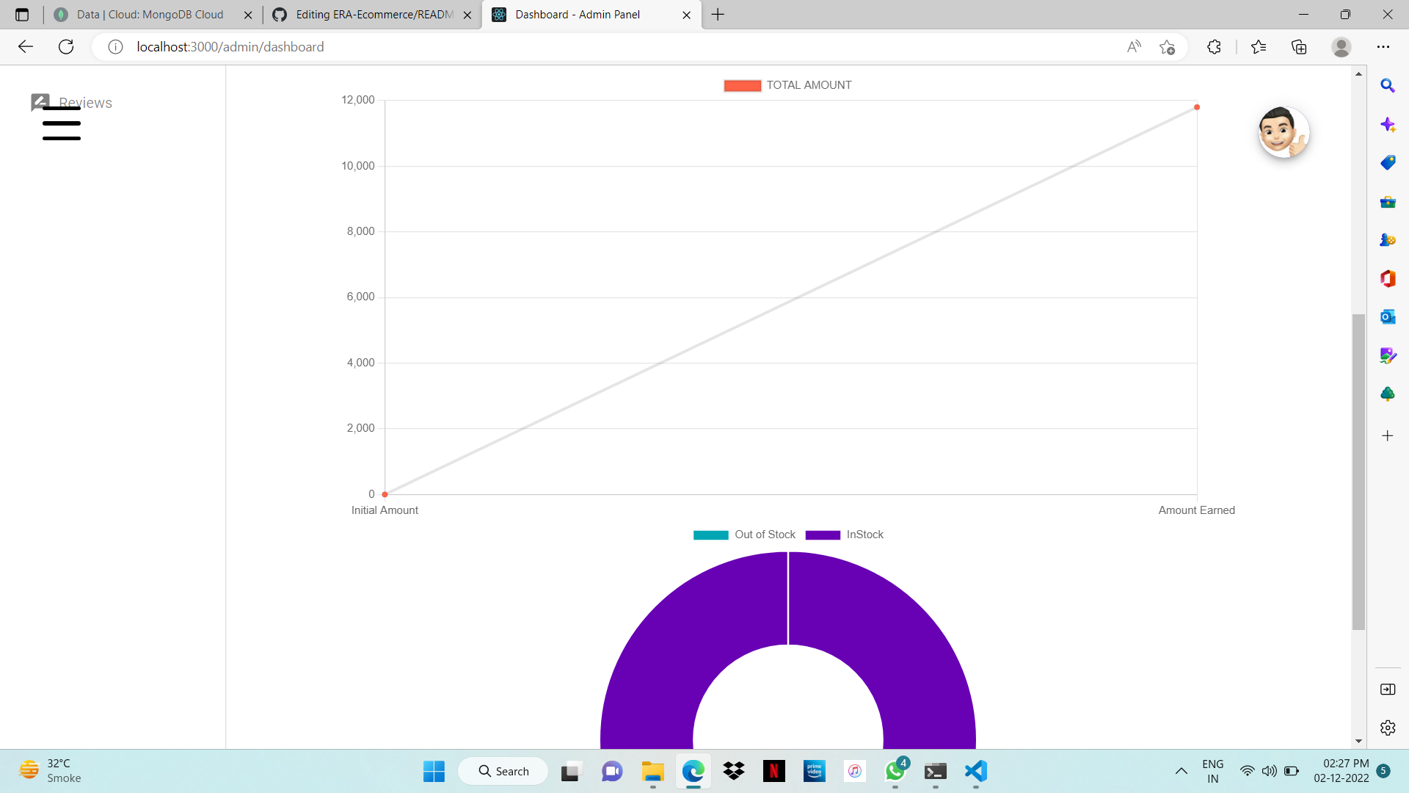Open WhatsApp from the taskbar
The image size is (1409, 793).
tap(895, 772)
